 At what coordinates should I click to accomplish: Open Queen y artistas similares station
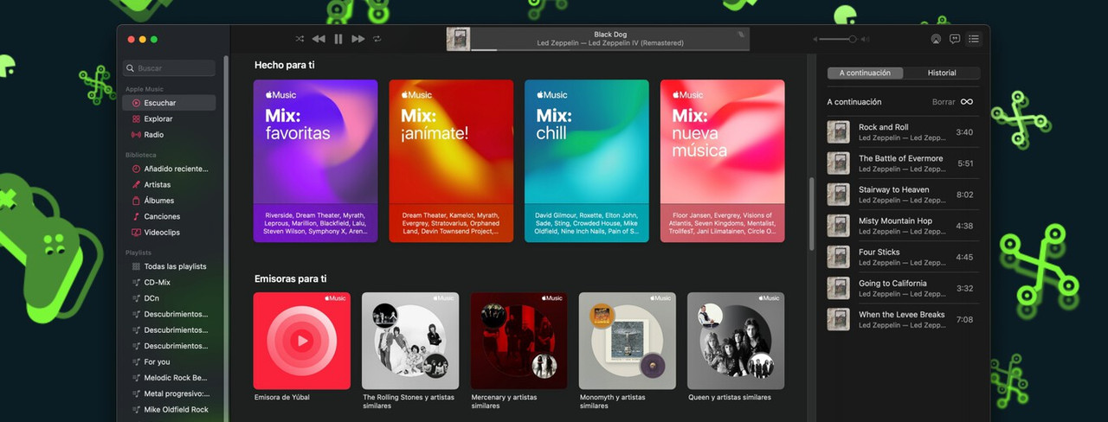(x=736, y=341)
